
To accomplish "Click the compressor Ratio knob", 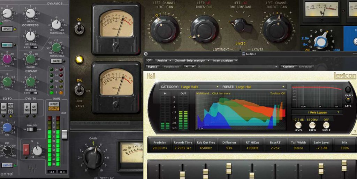I will click(x=30, y=13).
